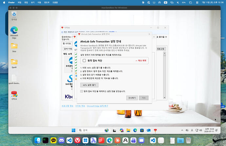Open the Apple menu
The height and width of the screenshot is (146, 226).
pyautogui.click(x=4, y=2)
